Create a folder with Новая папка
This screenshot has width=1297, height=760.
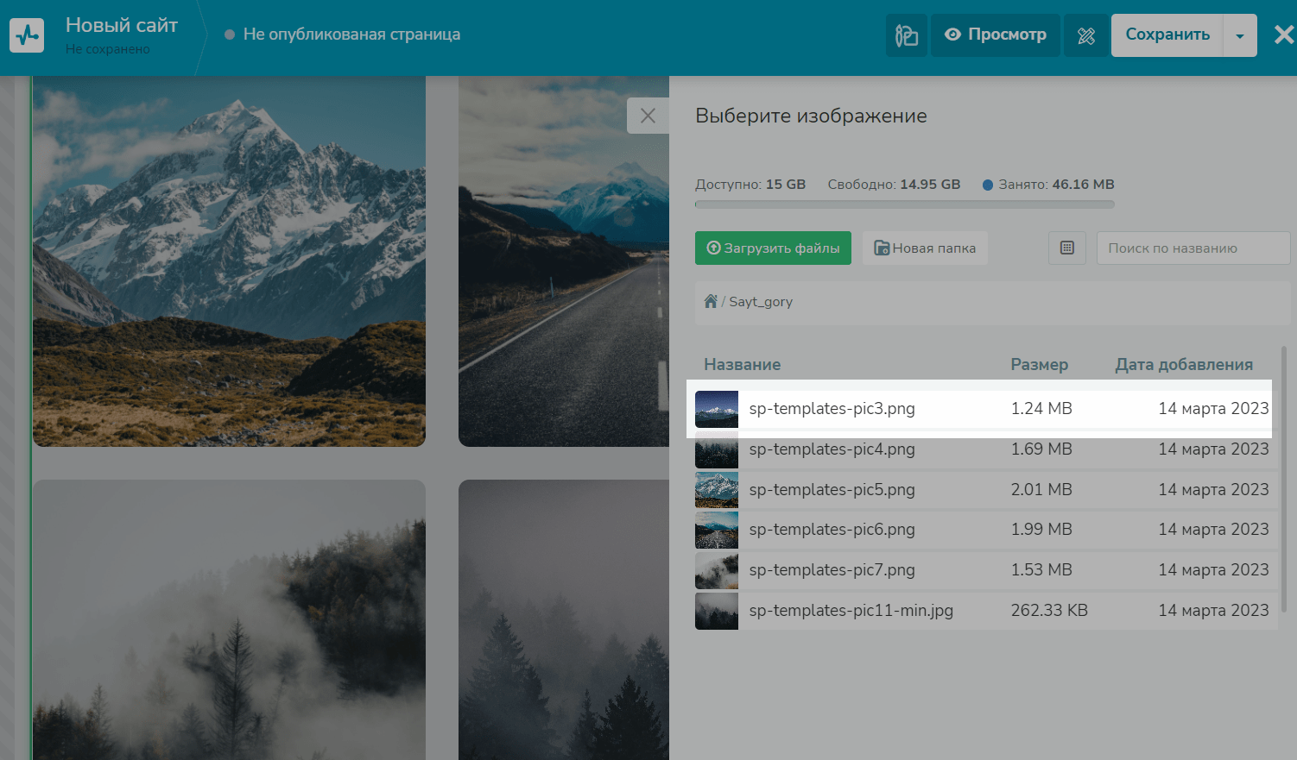point(925,248)
